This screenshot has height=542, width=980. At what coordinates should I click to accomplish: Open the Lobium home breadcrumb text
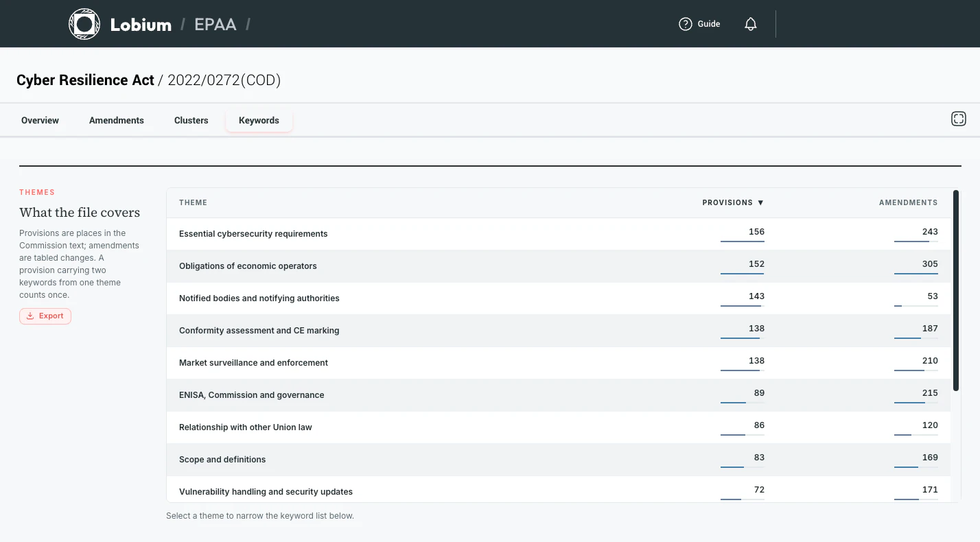coord(141,25)
